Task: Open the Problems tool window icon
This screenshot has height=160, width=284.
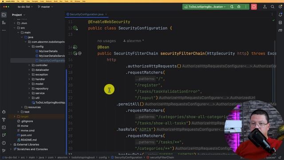Action: 4,143
